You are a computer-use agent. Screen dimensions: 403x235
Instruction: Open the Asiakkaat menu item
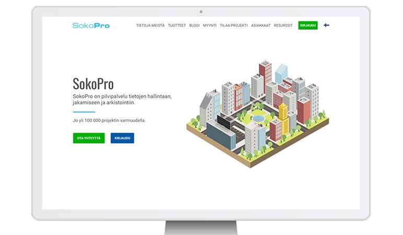click(261, 26)
